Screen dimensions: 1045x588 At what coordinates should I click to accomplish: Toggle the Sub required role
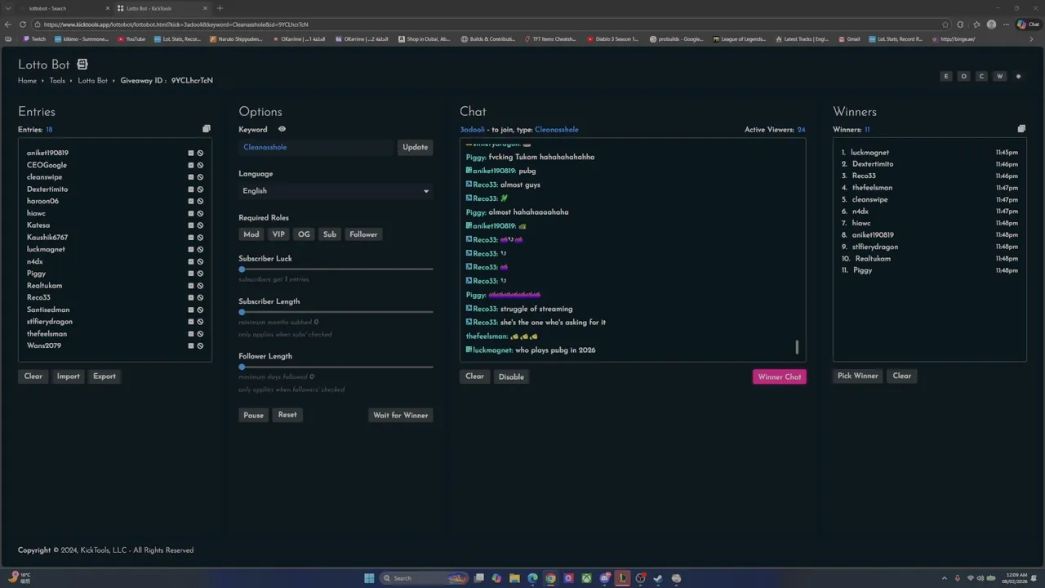pos(330,234)
